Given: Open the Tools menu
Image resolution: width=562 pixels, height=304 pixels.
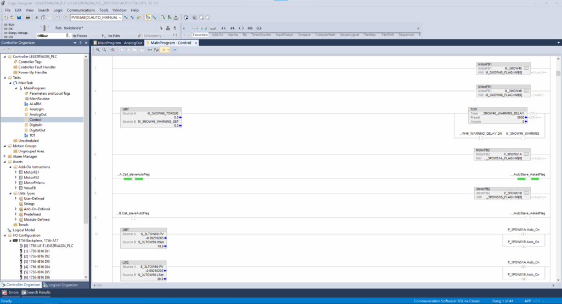Looking at the screenshot, I should 104,10.
